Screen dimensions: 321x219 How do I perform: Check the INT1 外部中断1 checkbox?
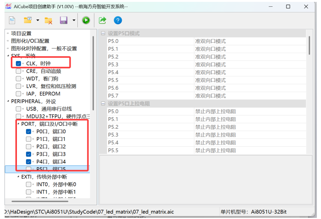pos(29,192)
